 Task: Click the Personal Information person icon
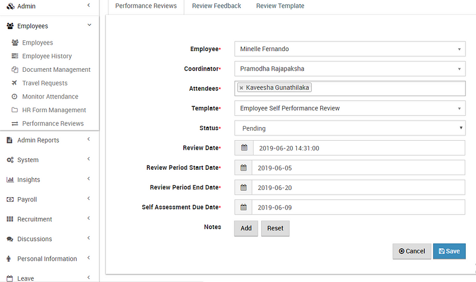8,259
